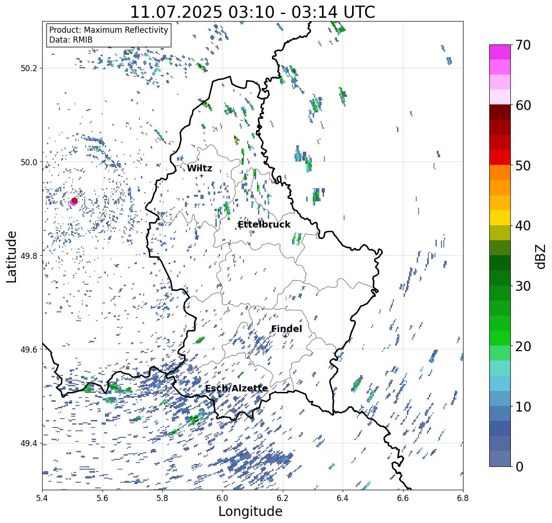Click the plot title date and time
The image size is (552, 523).
pyautogui.click(x=252, y=12)
